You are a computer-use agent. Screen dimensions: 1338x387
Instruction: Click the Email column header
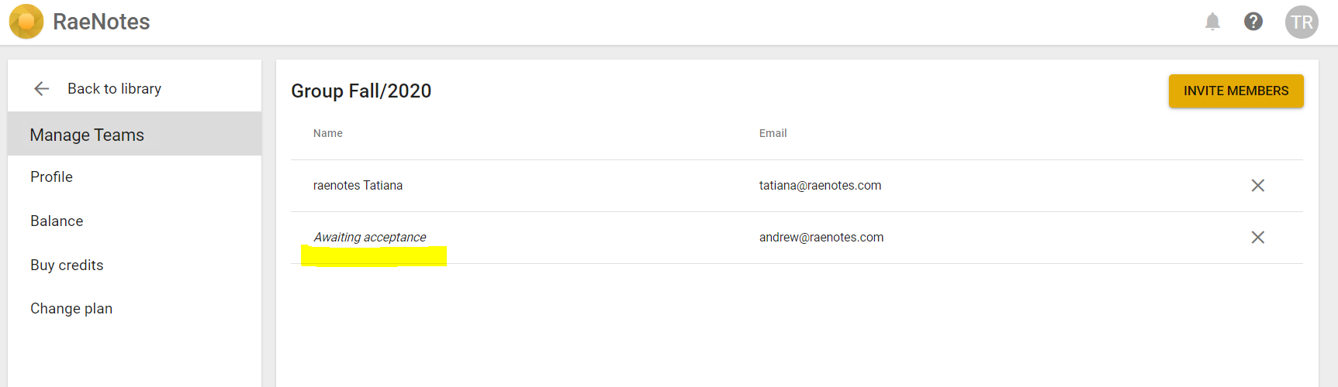pyautogui.click(x=773, y=133)
